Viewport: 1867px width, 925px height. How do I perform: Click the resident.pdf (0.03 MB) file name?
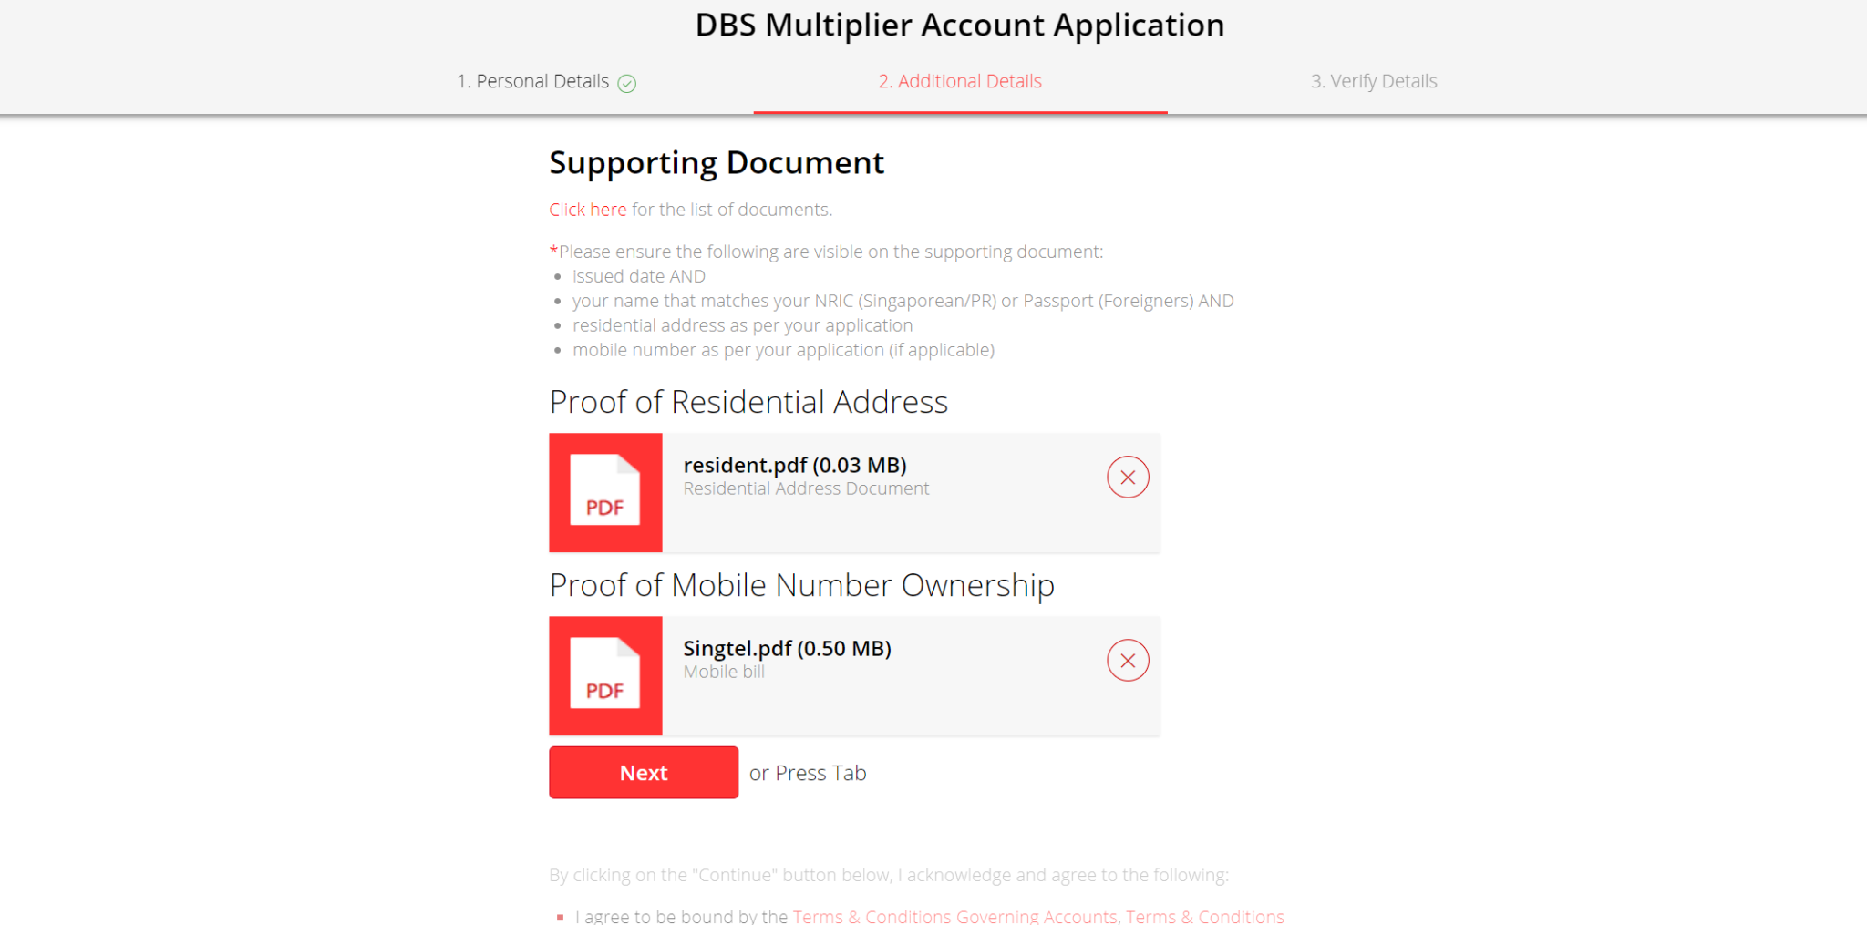point(795,466)
